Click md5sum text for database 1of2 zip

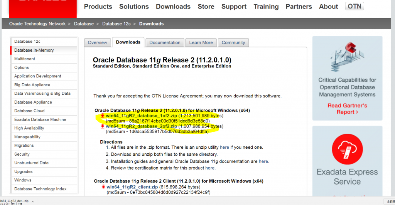(158, 121)
